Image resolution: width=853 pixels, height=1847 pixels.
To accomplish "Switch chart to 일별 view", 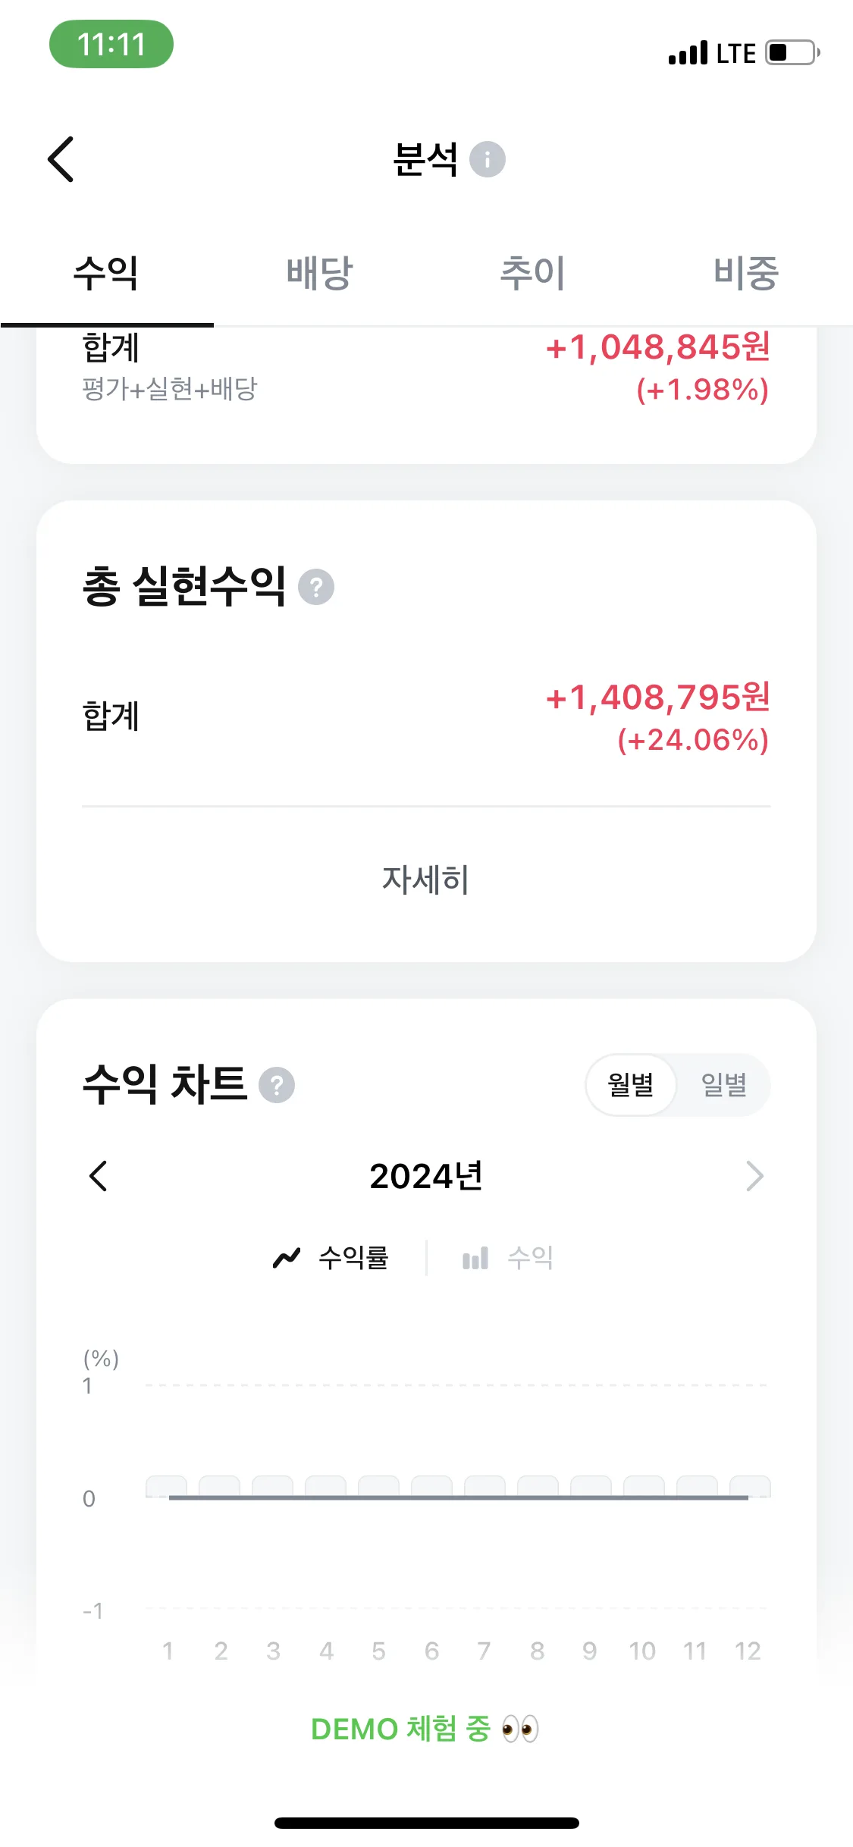I will point(724,1085).
